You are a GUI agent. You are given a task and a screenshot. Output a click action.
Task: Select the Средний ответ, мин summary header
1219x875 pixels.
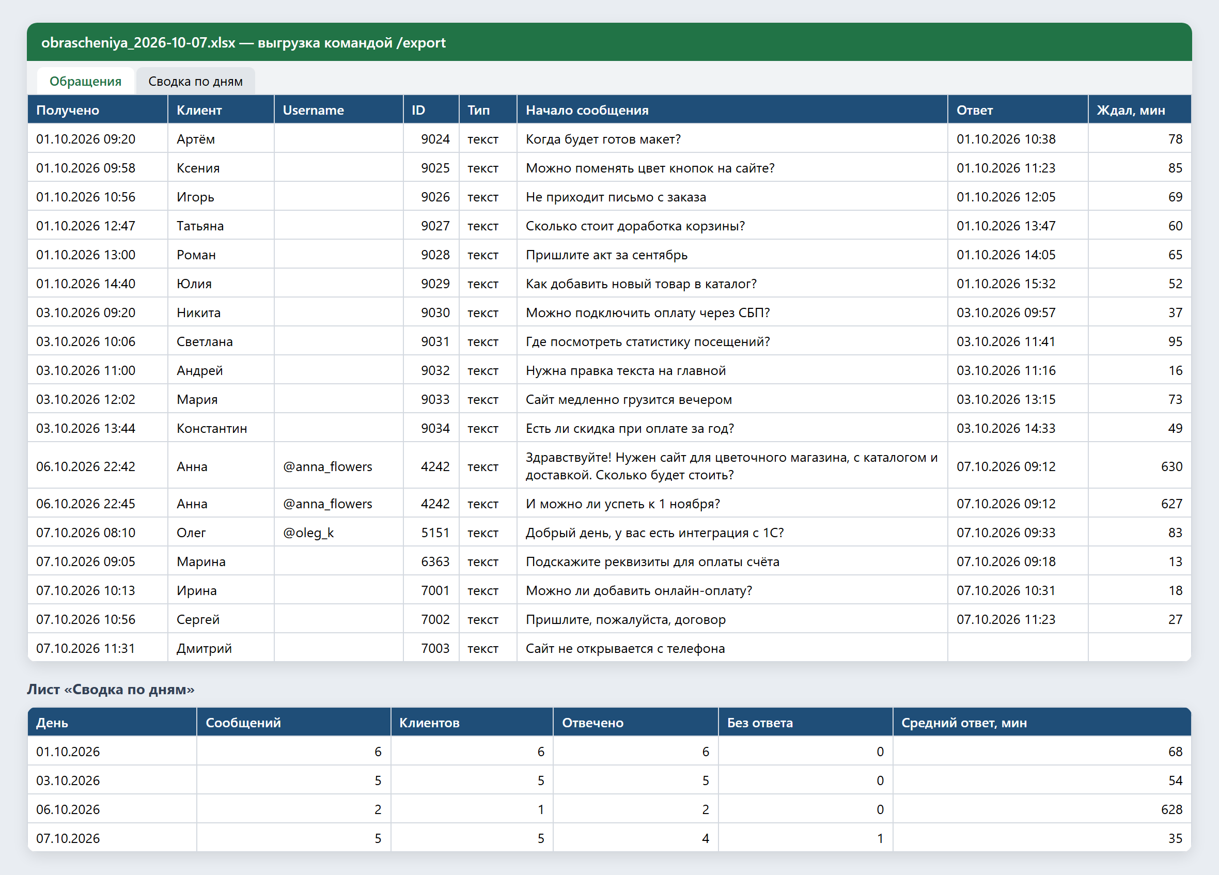coord(1042,722)
